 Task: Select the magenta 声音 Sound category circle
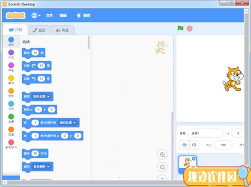click(x=11, y=65)
